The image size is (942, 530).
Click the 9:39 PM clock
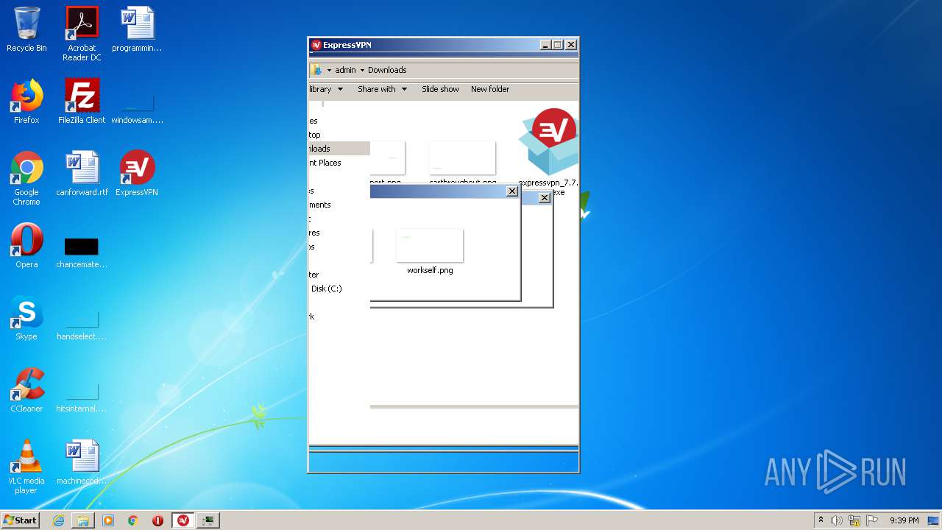click(904, 520)
